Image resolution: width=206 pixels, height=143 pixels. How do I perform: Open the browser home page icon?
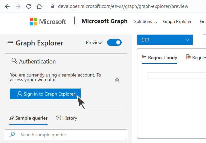(39, 6)
